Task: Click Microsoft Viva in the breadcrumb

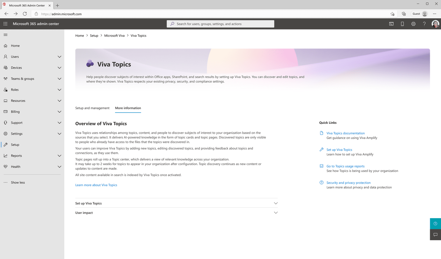Action: click(x=114, y=35)
